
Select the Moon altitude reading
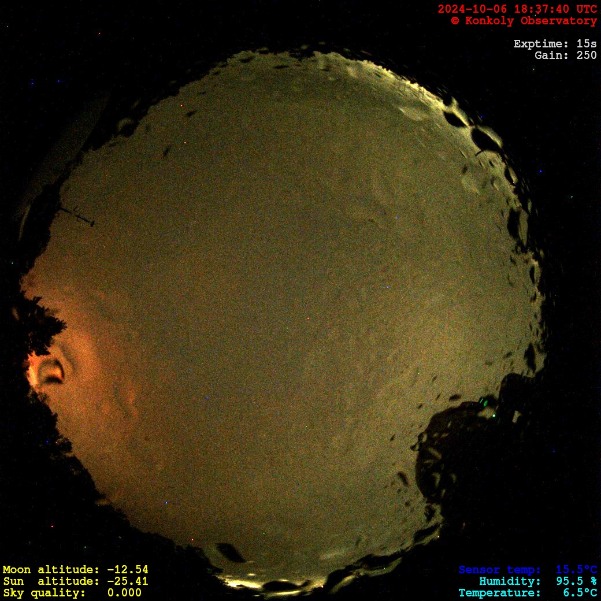tap(75, 570)
